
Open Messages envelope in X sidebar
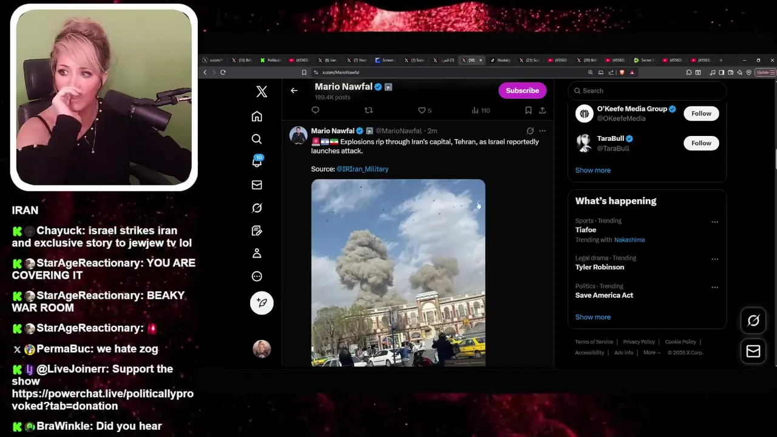pos(257,185)
